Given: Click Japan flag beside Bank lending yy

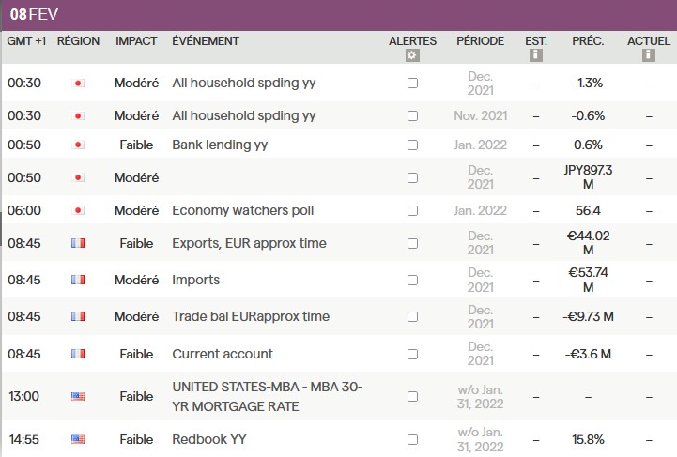Looking at the screenshot, I should [x=78, y=145].
